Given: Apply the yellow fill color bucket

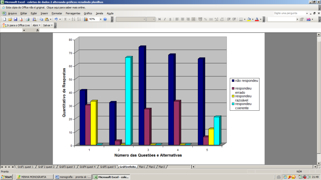Looking at the screenshot, I should pos(249,19).
